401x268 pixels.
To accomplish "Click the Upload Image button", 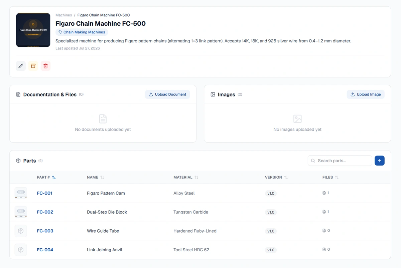I will (366, 94).
